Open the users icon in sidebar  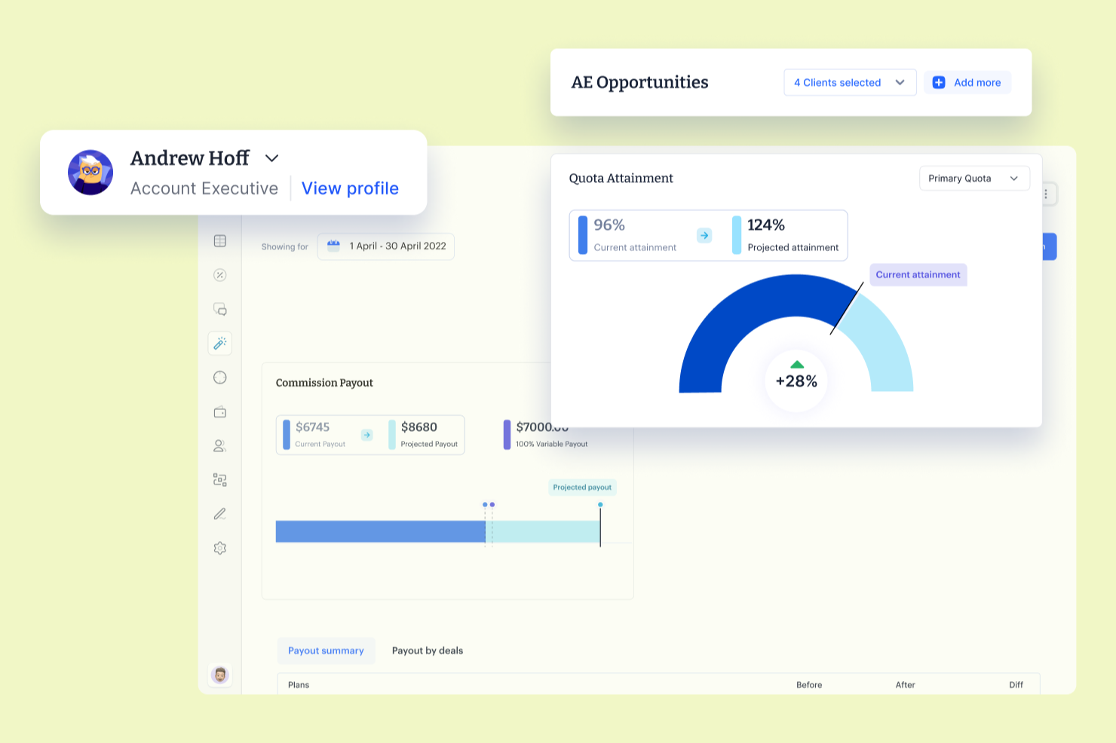[220, 446]
